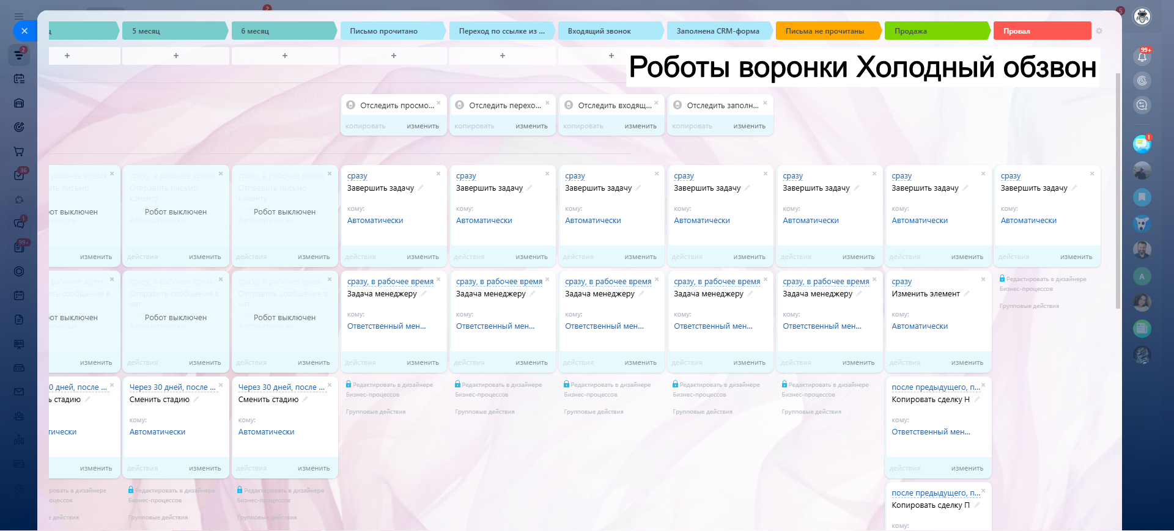Select the Письма не прочитаны stage
Image resolution: width=1174 pixels, height=531 pixels.
[829, 31]
